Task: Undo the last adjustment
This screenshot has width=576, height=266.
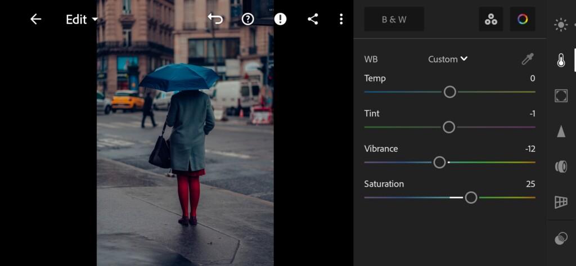Action: [x=215, y=19]
